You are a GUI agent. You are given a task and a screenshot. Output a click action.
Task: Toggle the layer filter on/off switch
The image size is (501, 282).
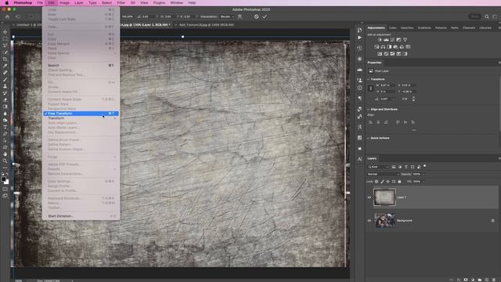(424, 166)
